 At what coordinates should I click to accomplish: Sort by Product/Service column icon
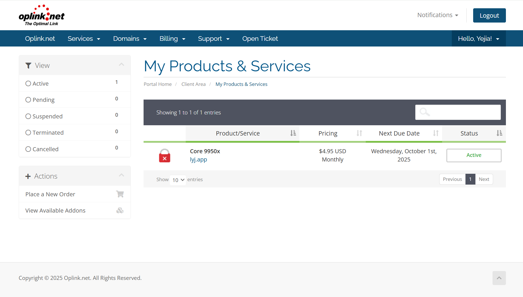coord(293,133)
